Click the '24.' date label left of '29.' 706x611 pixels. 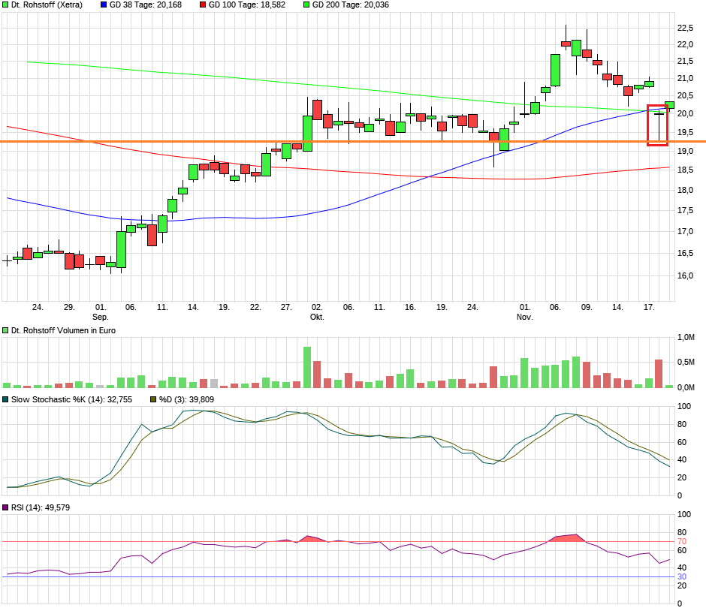pos(38,307)
